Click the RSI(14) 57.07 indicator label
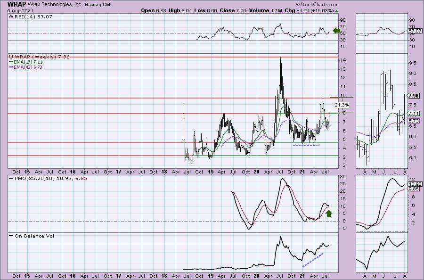This screenshot has height=280, width=424. pos(33,17)
